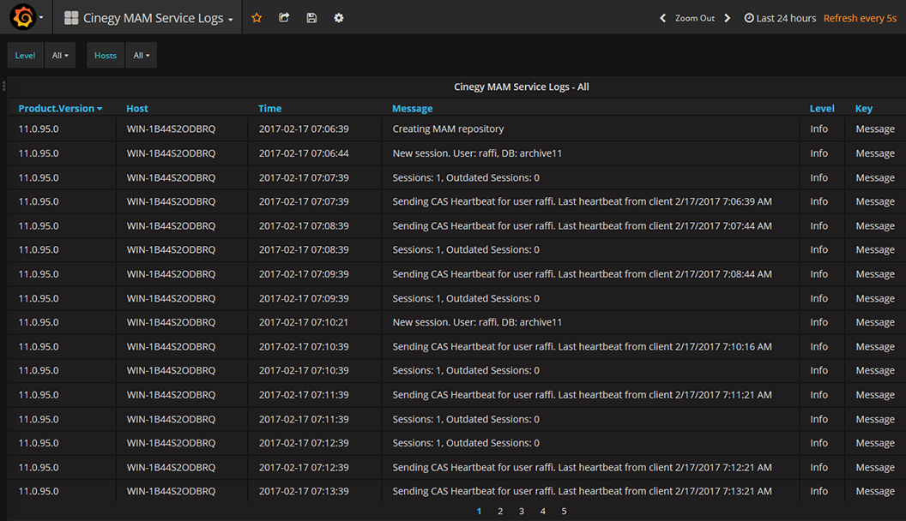Click time cell 2017-02-17 07:10:21
906x521 pixels.
coord(304,322)
